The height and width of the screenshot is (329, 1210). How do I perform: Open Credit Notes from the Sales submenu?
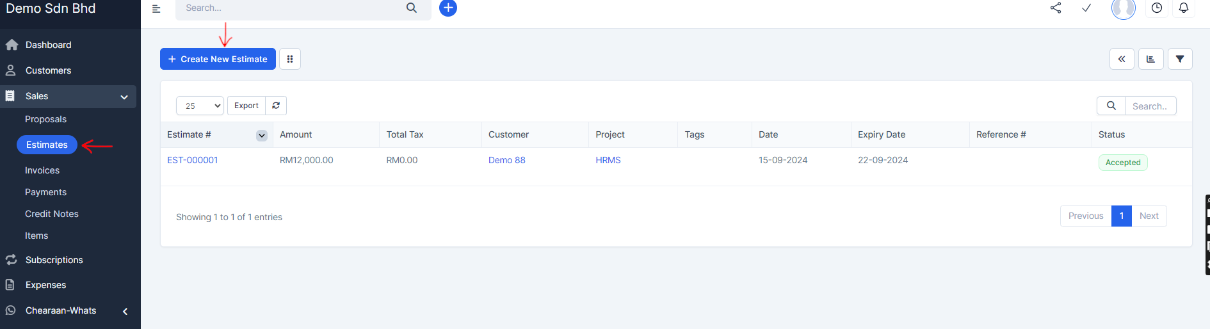(52, 214)
